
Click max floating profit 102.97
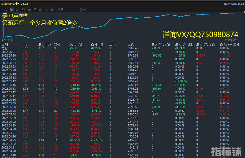(201, 55)
